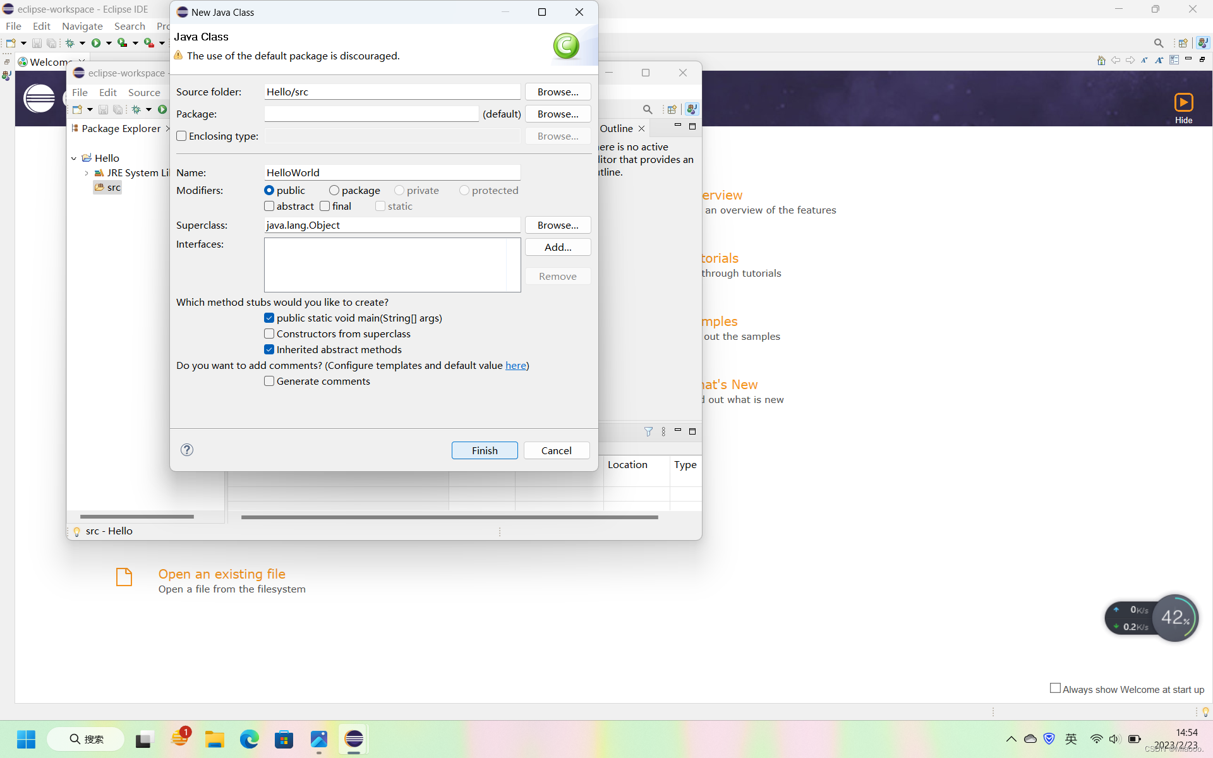Image resolution: width=1213 pixels, height=758 pixels.
Task: Open File Explorer from the taskbar
Action: click(x=215, y=739)
